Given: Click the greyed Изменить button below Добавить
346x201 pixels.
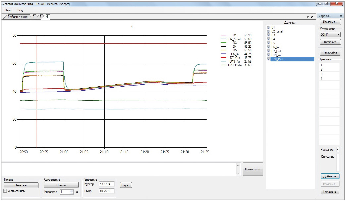Looking at the screenshot, I should pyautogui.click(x=330, y=184).
